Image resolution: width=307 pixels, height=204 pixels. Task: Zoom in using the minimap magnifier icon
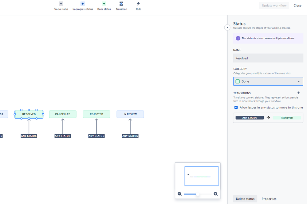point(216,194)
